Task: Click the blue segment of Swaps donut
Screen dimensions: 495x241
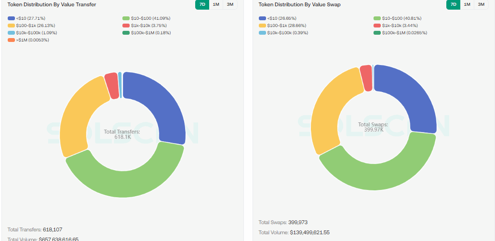Action: coord(410,96)
